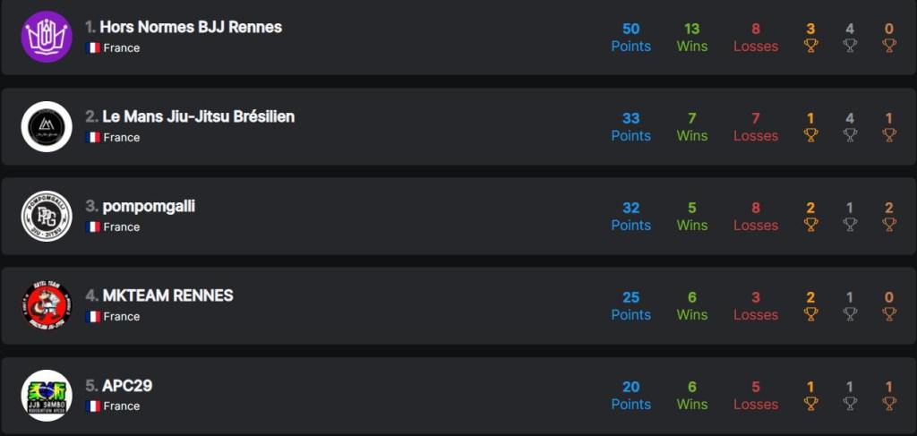The image size is (917, 436).
Task: Click France flag under APC29
Action: tap(92, 406)
